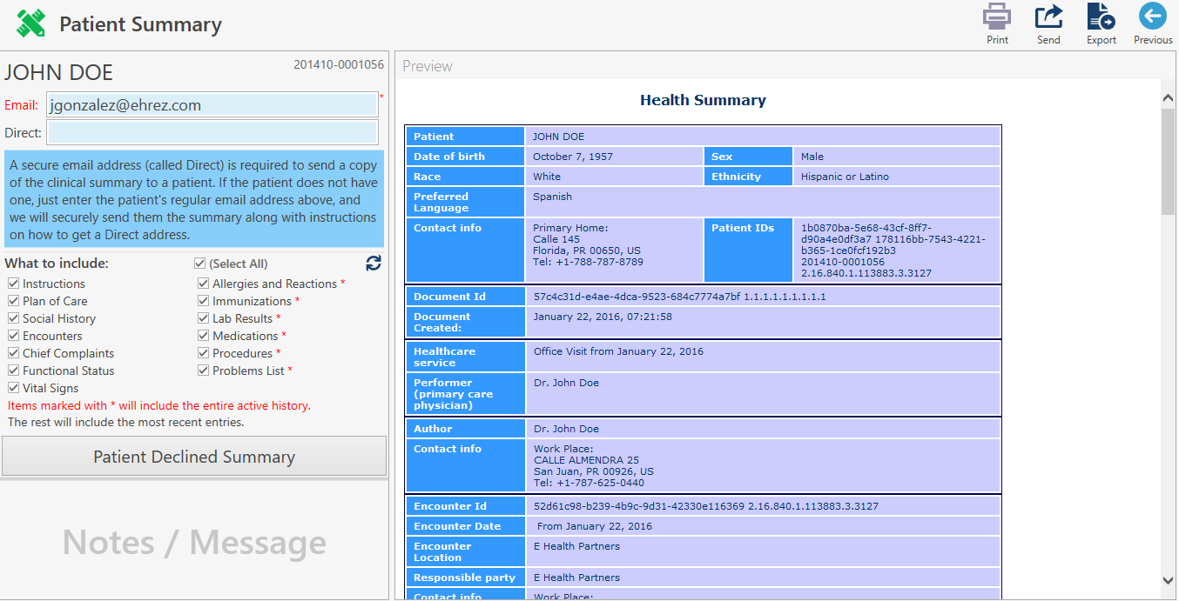Click the preview vertical scrollbar thumb
Image resolution: width=1179 pixels, height=601 pixels.
point(1169,162)
